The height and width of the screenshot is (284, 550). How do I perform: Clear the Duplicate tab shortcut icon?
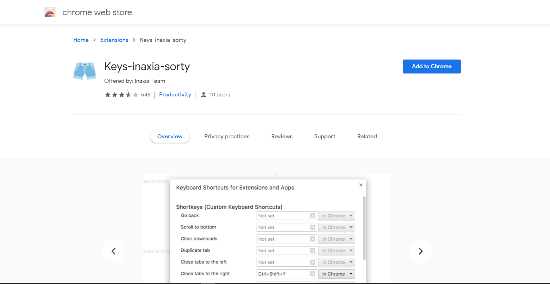313,251
